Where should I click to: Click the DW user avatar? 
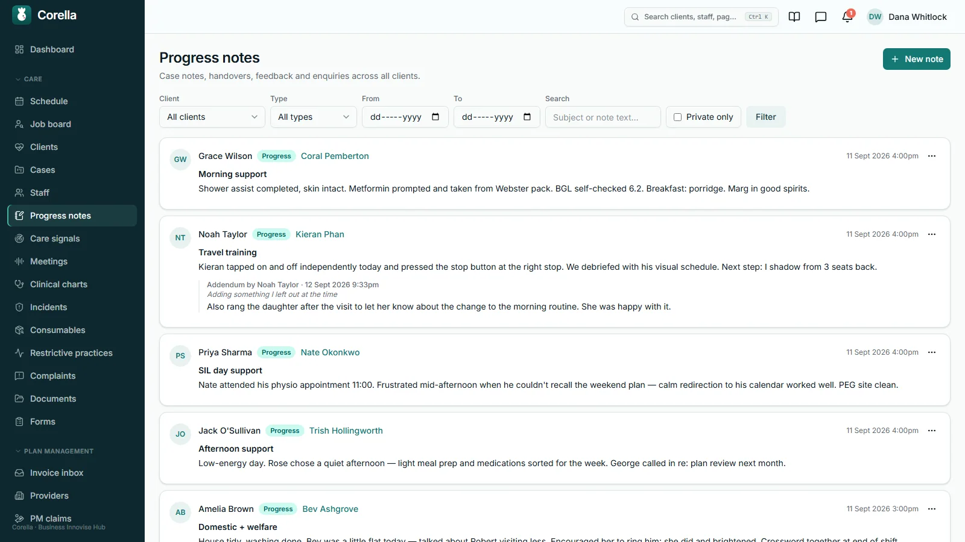click(x=875, y=17)
